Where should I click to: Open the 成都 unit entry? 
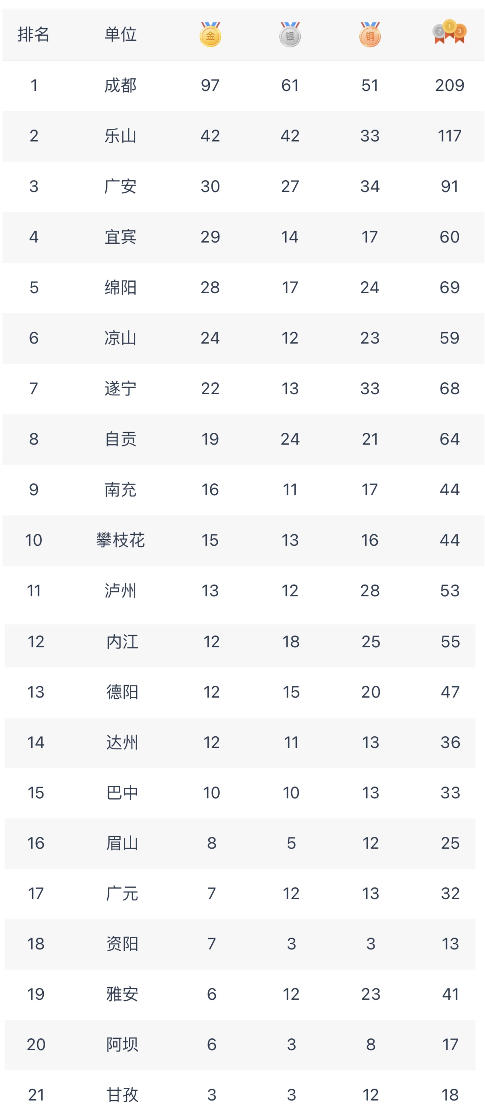pyautogui.click(x=120, y=85)
